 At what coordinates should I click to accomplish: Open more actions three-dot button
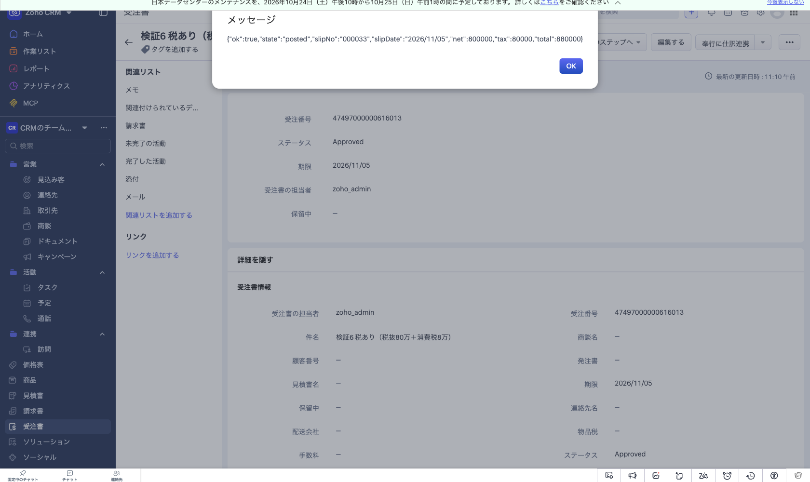pos(789,42)
